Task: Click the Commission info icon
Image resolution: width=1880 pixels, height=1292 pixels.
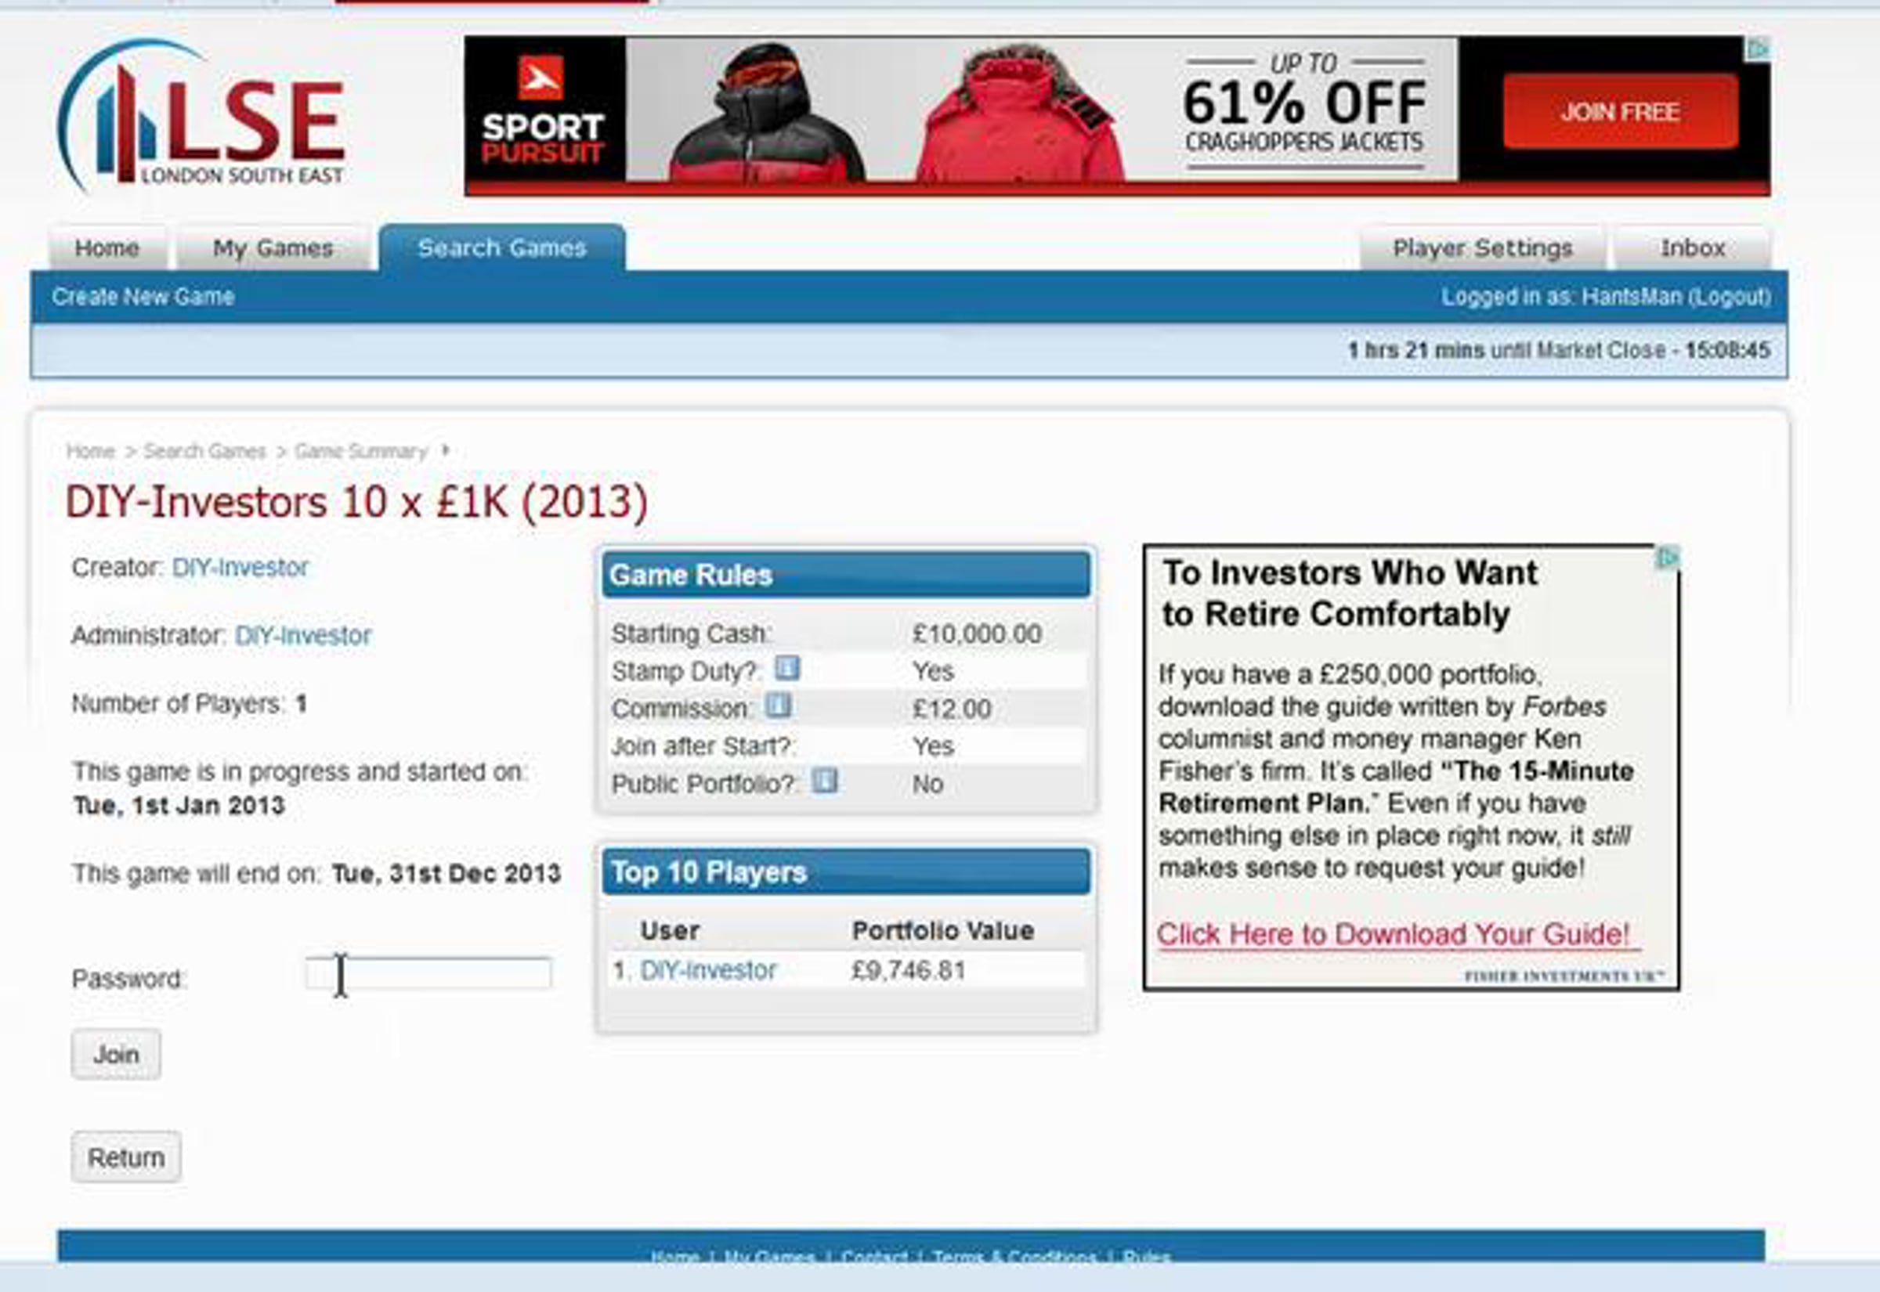Action: coord(777,706)
